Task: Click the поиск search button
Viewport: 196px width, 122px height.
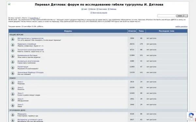Action: tap(180, 16)
